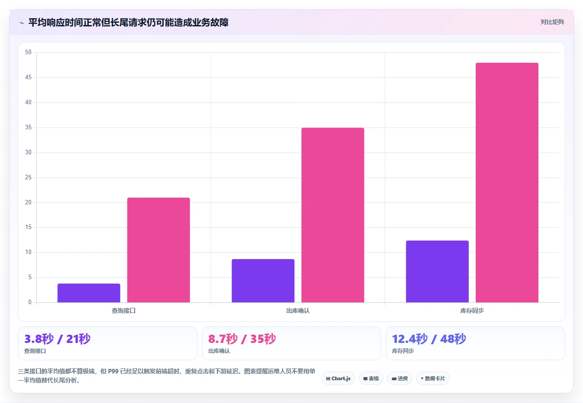Click the P99 summary paragraph text
Screen dimensions: 583x403
point(166,376)
